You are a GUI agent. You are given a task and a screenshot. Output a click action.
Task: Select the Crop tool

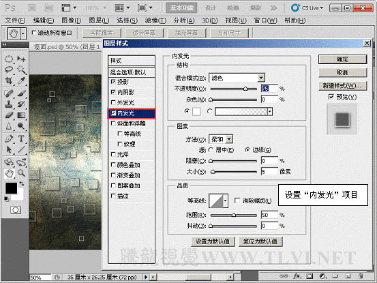pyautogui.click(x=9, y=80)
